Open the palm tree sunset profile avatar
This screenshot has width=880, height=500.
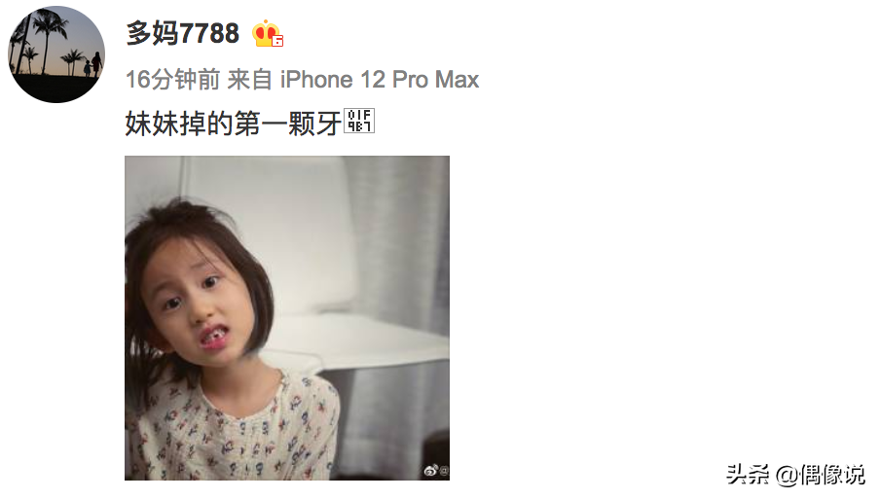[x=56, y=54]
